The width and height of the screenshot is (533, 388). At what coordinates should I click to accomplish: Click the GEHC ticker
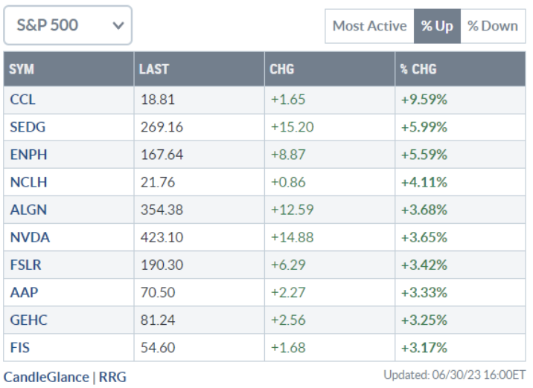(28, 320)
